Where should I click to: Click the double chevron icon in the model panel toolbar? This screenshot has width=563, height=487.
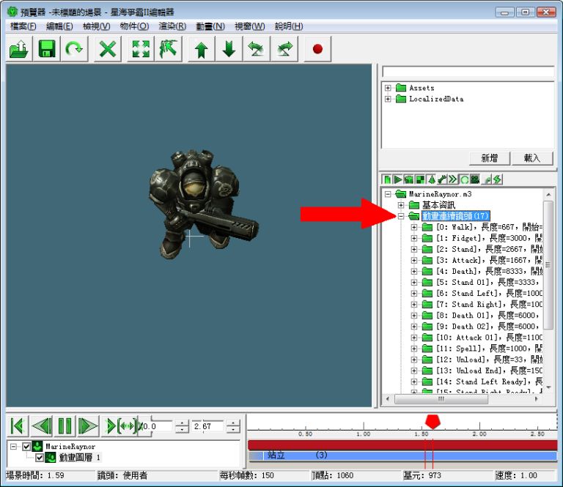pos(453,179)
